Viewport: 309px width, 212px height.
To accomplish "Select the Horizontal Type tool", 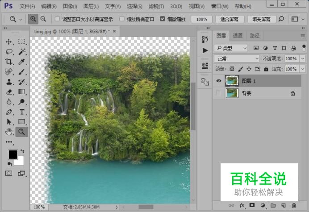I will (x=21, y=112).
